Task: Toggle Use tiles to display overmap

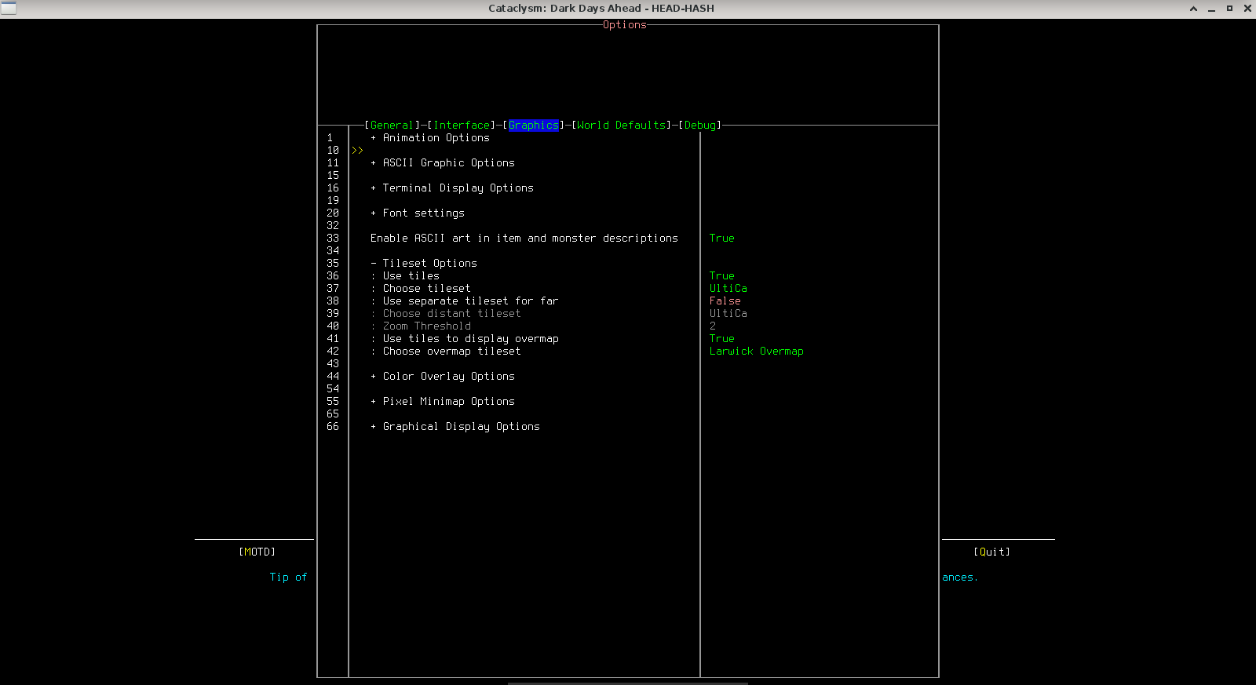Action: [x=721, y=339]
